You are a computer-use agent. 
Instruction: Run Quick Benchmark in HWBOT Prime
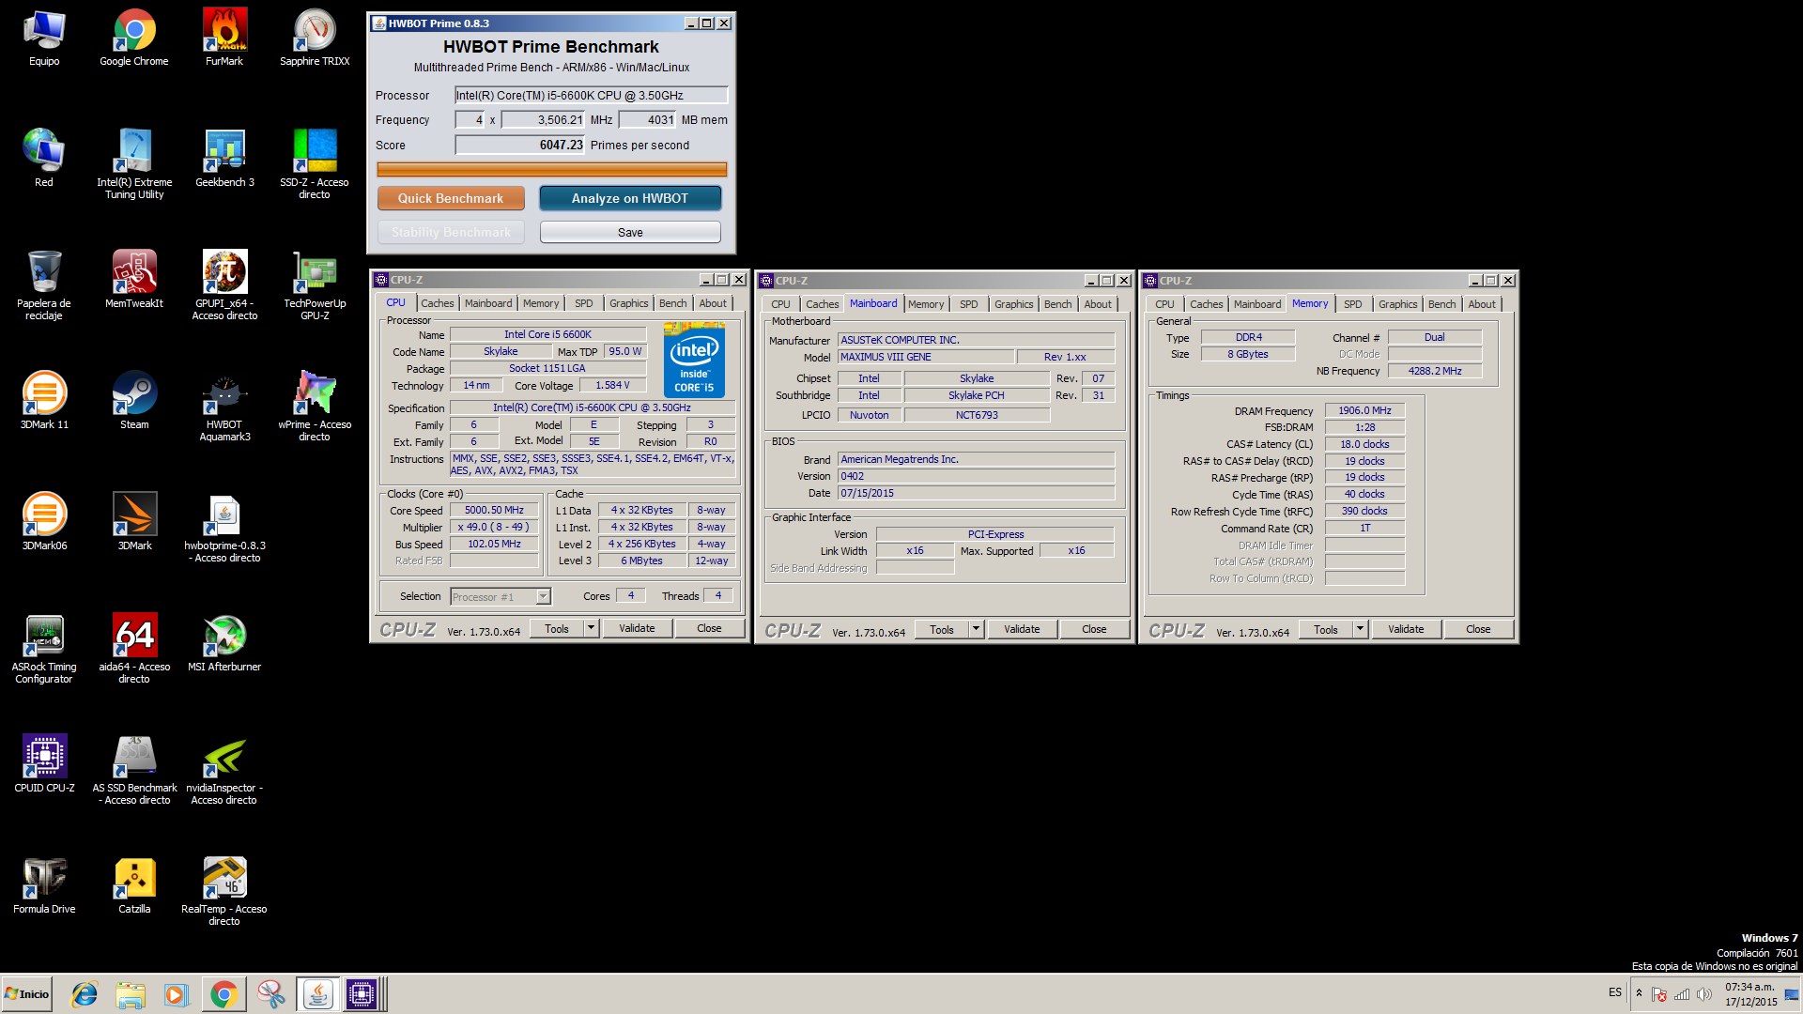coord(451,198)
